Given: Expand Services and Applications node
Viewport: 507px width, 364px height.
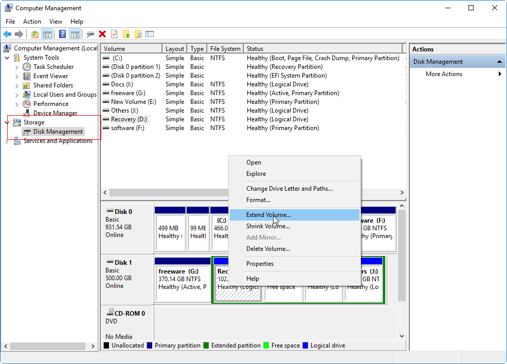Looking at the screenshot, I should click(x=7, y=141).
